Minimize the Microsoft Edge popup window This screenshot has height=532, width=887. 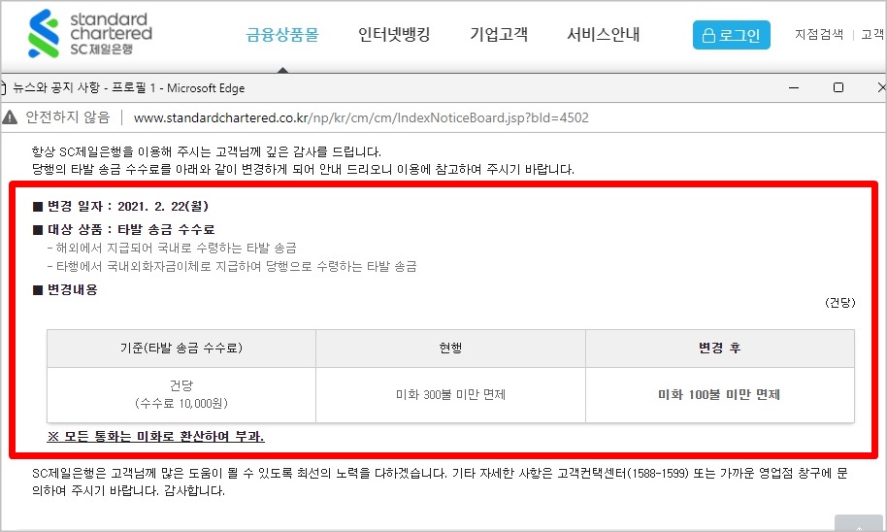(x=794, y=87)
